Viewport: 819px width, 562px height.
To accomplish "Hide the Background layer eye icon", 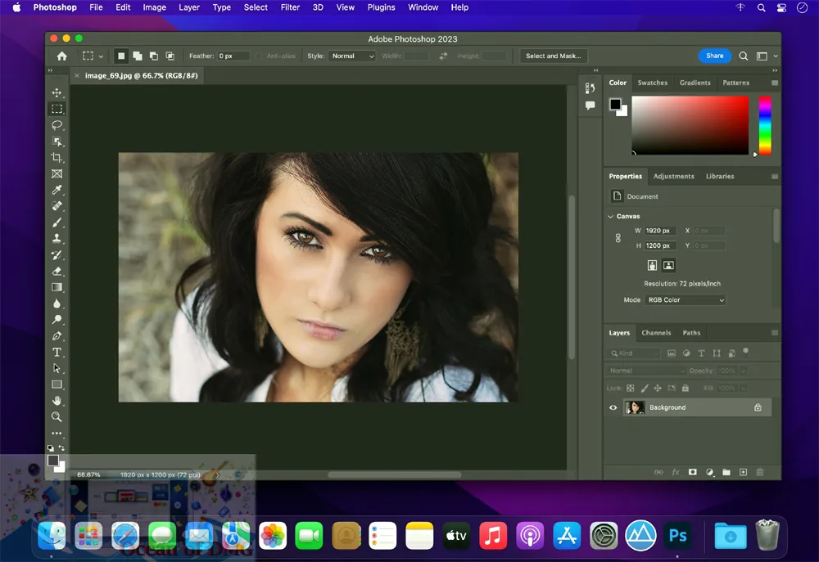I will tap(613, 407).
